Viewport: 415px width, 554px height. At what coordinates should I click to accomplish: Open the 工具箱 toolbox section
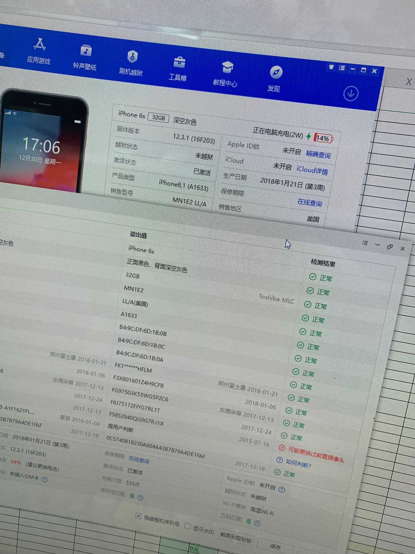(178, 69)
